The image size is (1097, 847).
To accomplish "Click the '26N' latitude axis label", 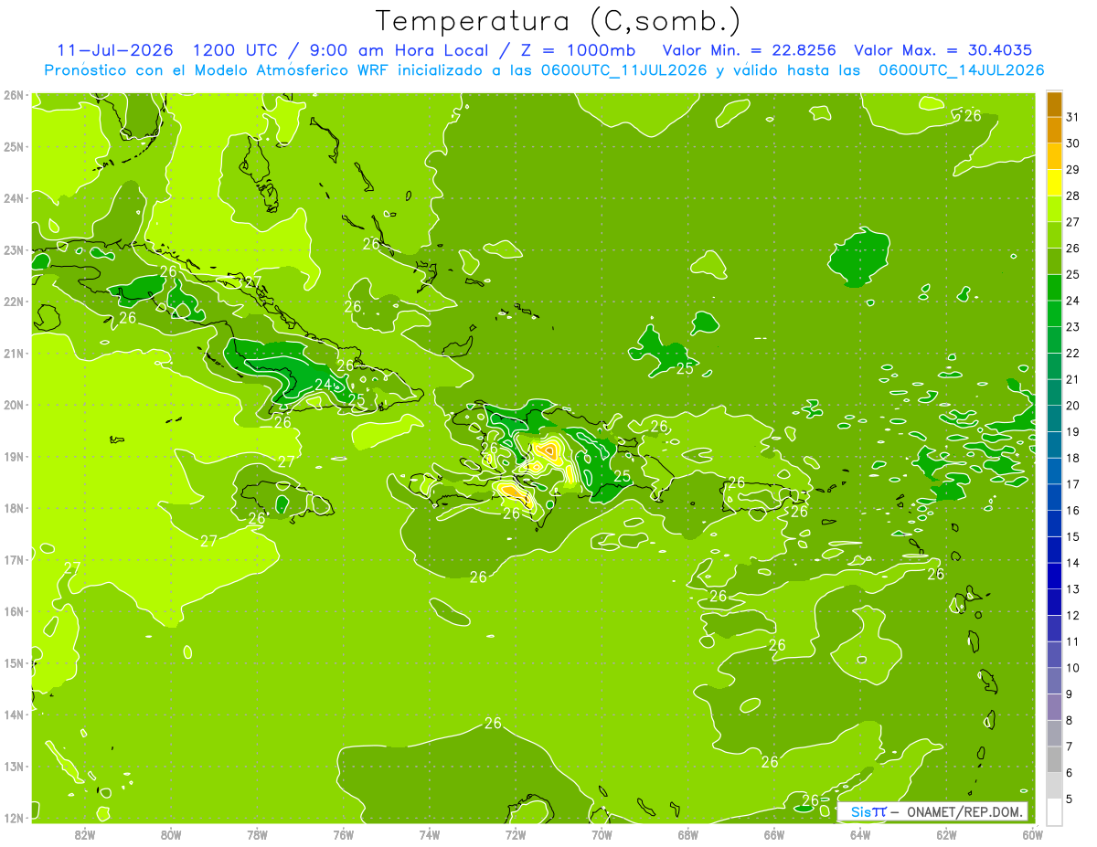I will 13,95.
